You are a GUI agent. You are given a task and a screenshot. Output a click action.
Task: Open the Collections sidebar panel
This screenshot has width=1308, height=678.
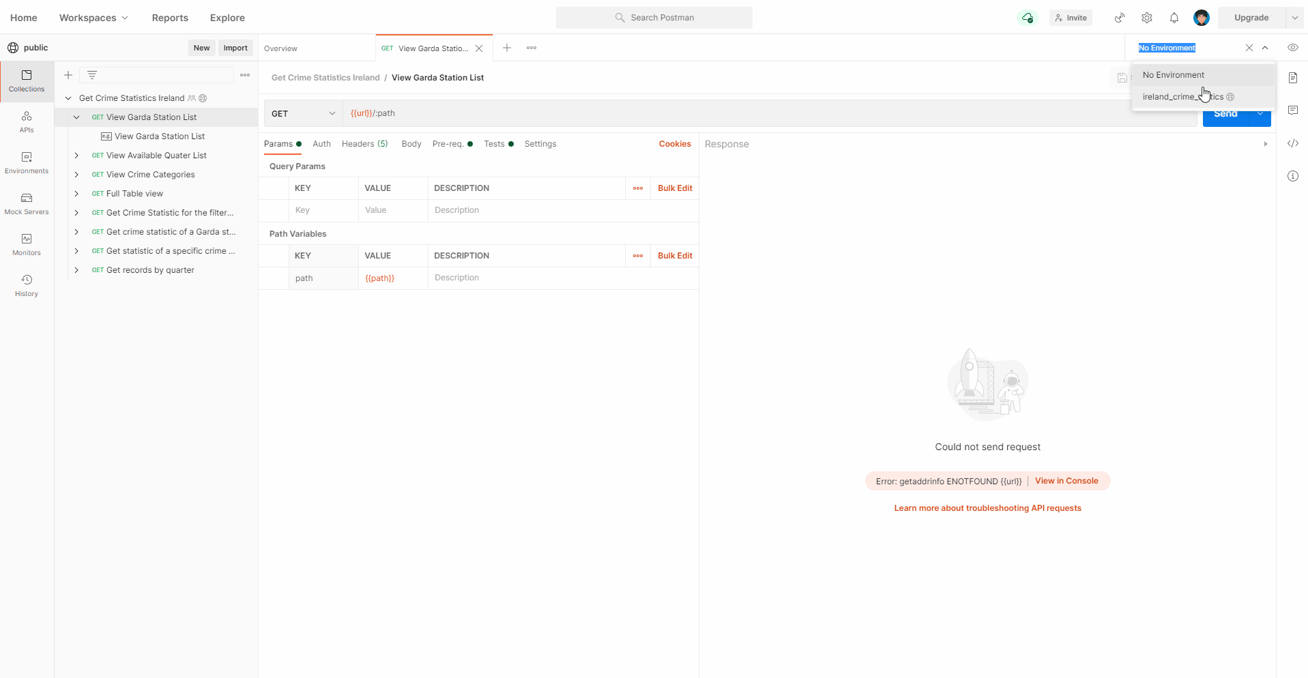pyautogui.click(x=27, y=81)
